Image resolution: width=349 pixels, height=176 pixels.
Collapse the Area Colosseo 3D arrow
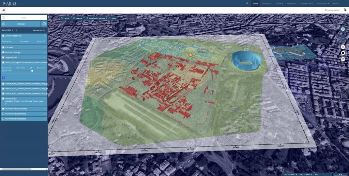[x=45, y=36]
